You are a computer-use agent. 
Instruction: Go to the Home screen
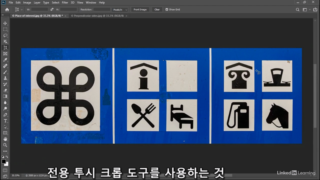(x=7, y=9)
